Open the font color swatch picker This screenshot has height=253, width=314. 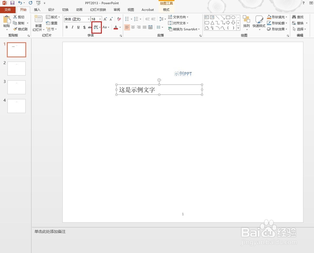pyautogui.click(x=119, y=27)
